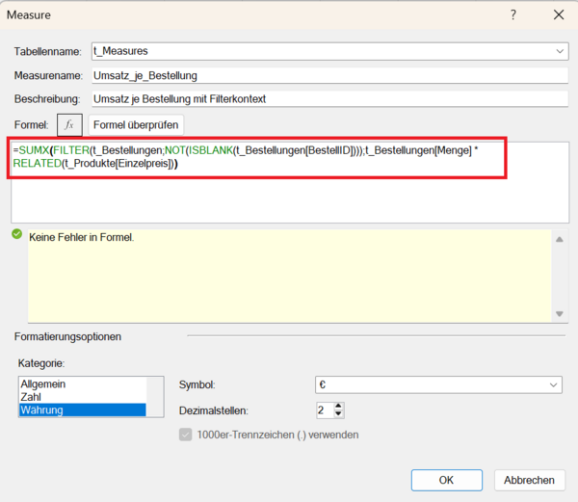Open the Tabellenname dropdown

[560, 51]
